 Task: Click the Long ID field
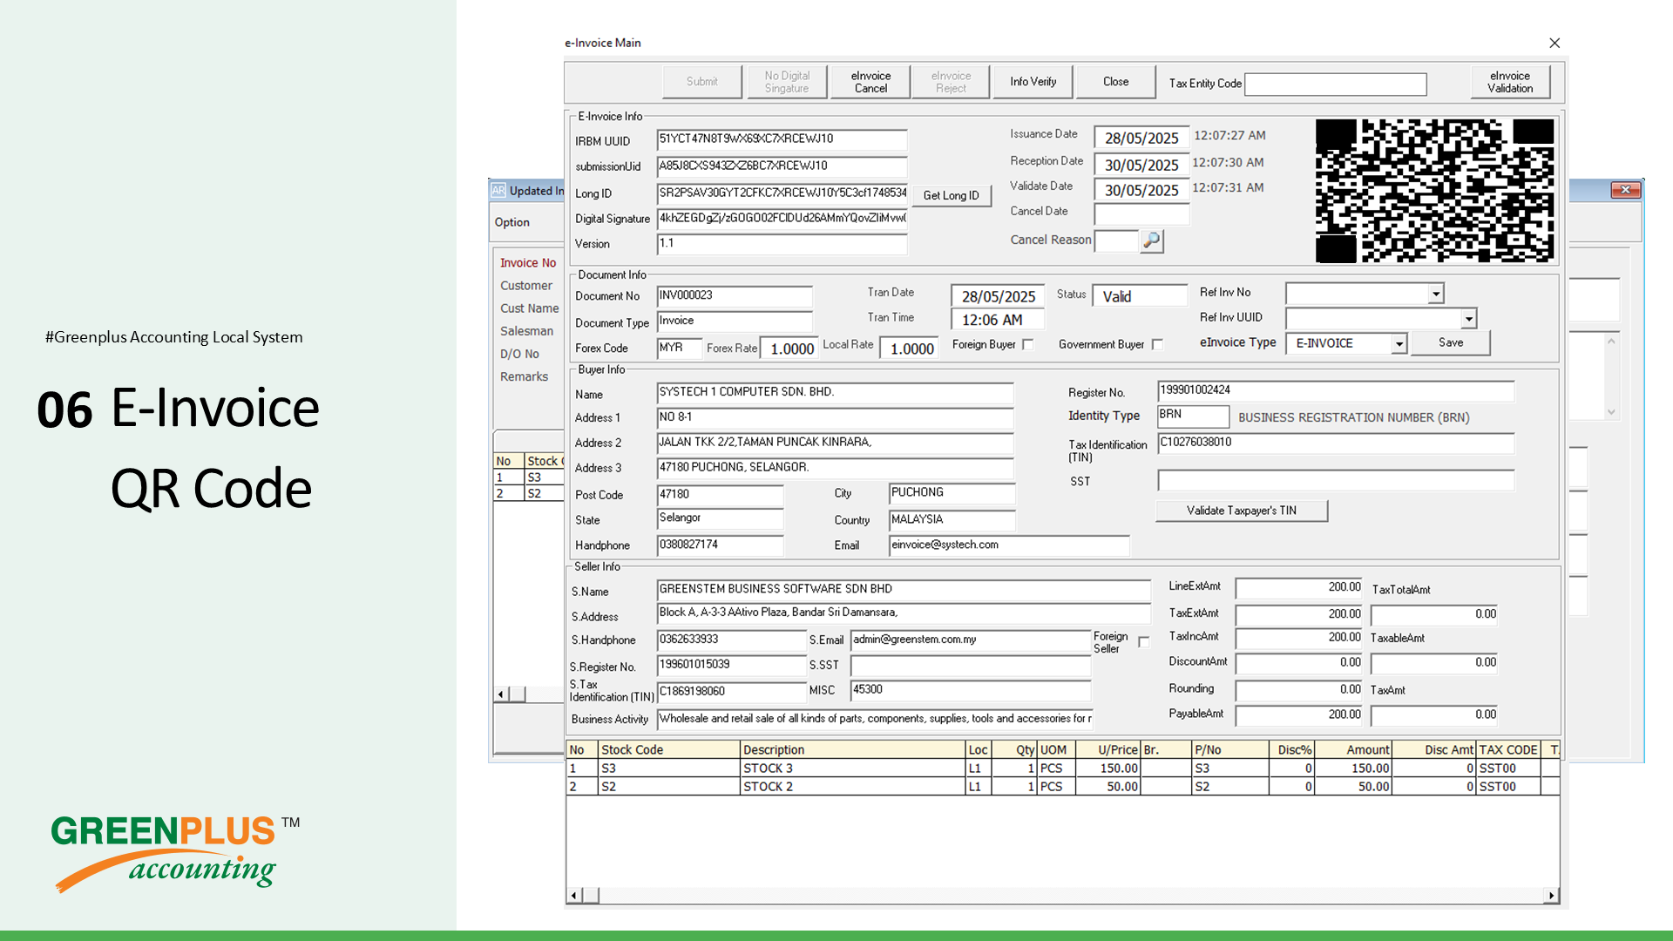(x=782, y=193)
